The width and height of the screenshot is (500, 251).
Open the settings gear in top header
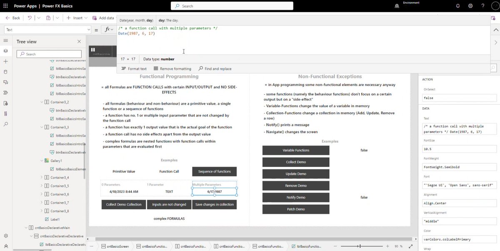click(470, 6)
